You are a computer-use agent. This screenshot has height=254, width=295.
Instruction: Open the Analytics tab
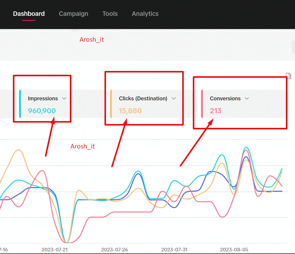[145, 14]
